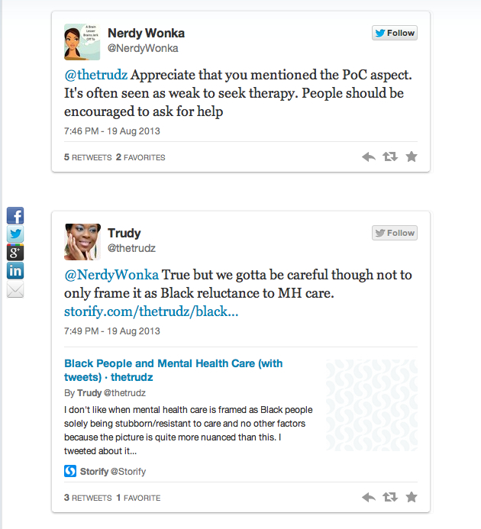Retweet Nerdy Wonka's tweet
481x529 pixels.
pyautogui.click(x=390, y=157)
